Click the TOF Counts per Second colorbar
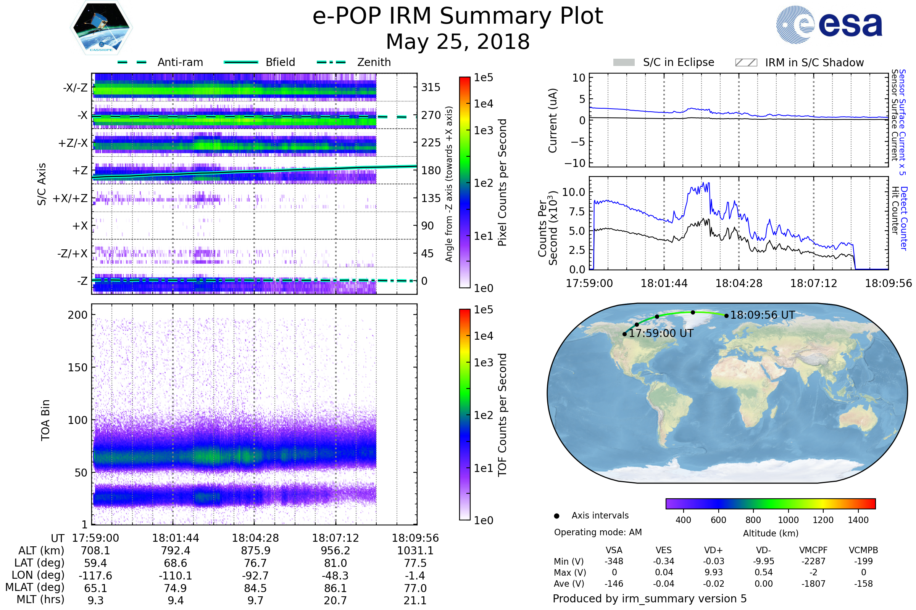Viewport: 916px width, 610px height. coord(464,414)
